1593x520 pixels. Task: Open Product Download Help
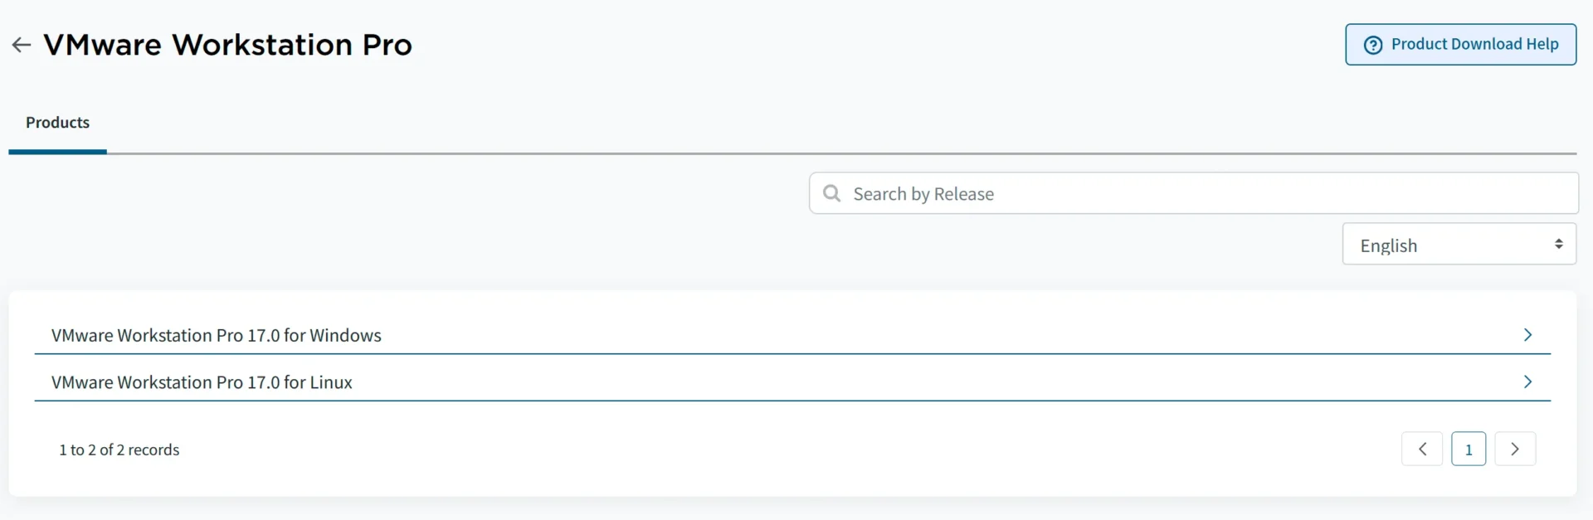(1461, 45)
